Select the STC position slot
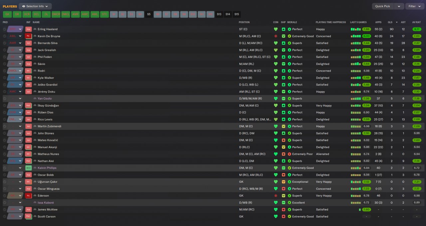 105,14
